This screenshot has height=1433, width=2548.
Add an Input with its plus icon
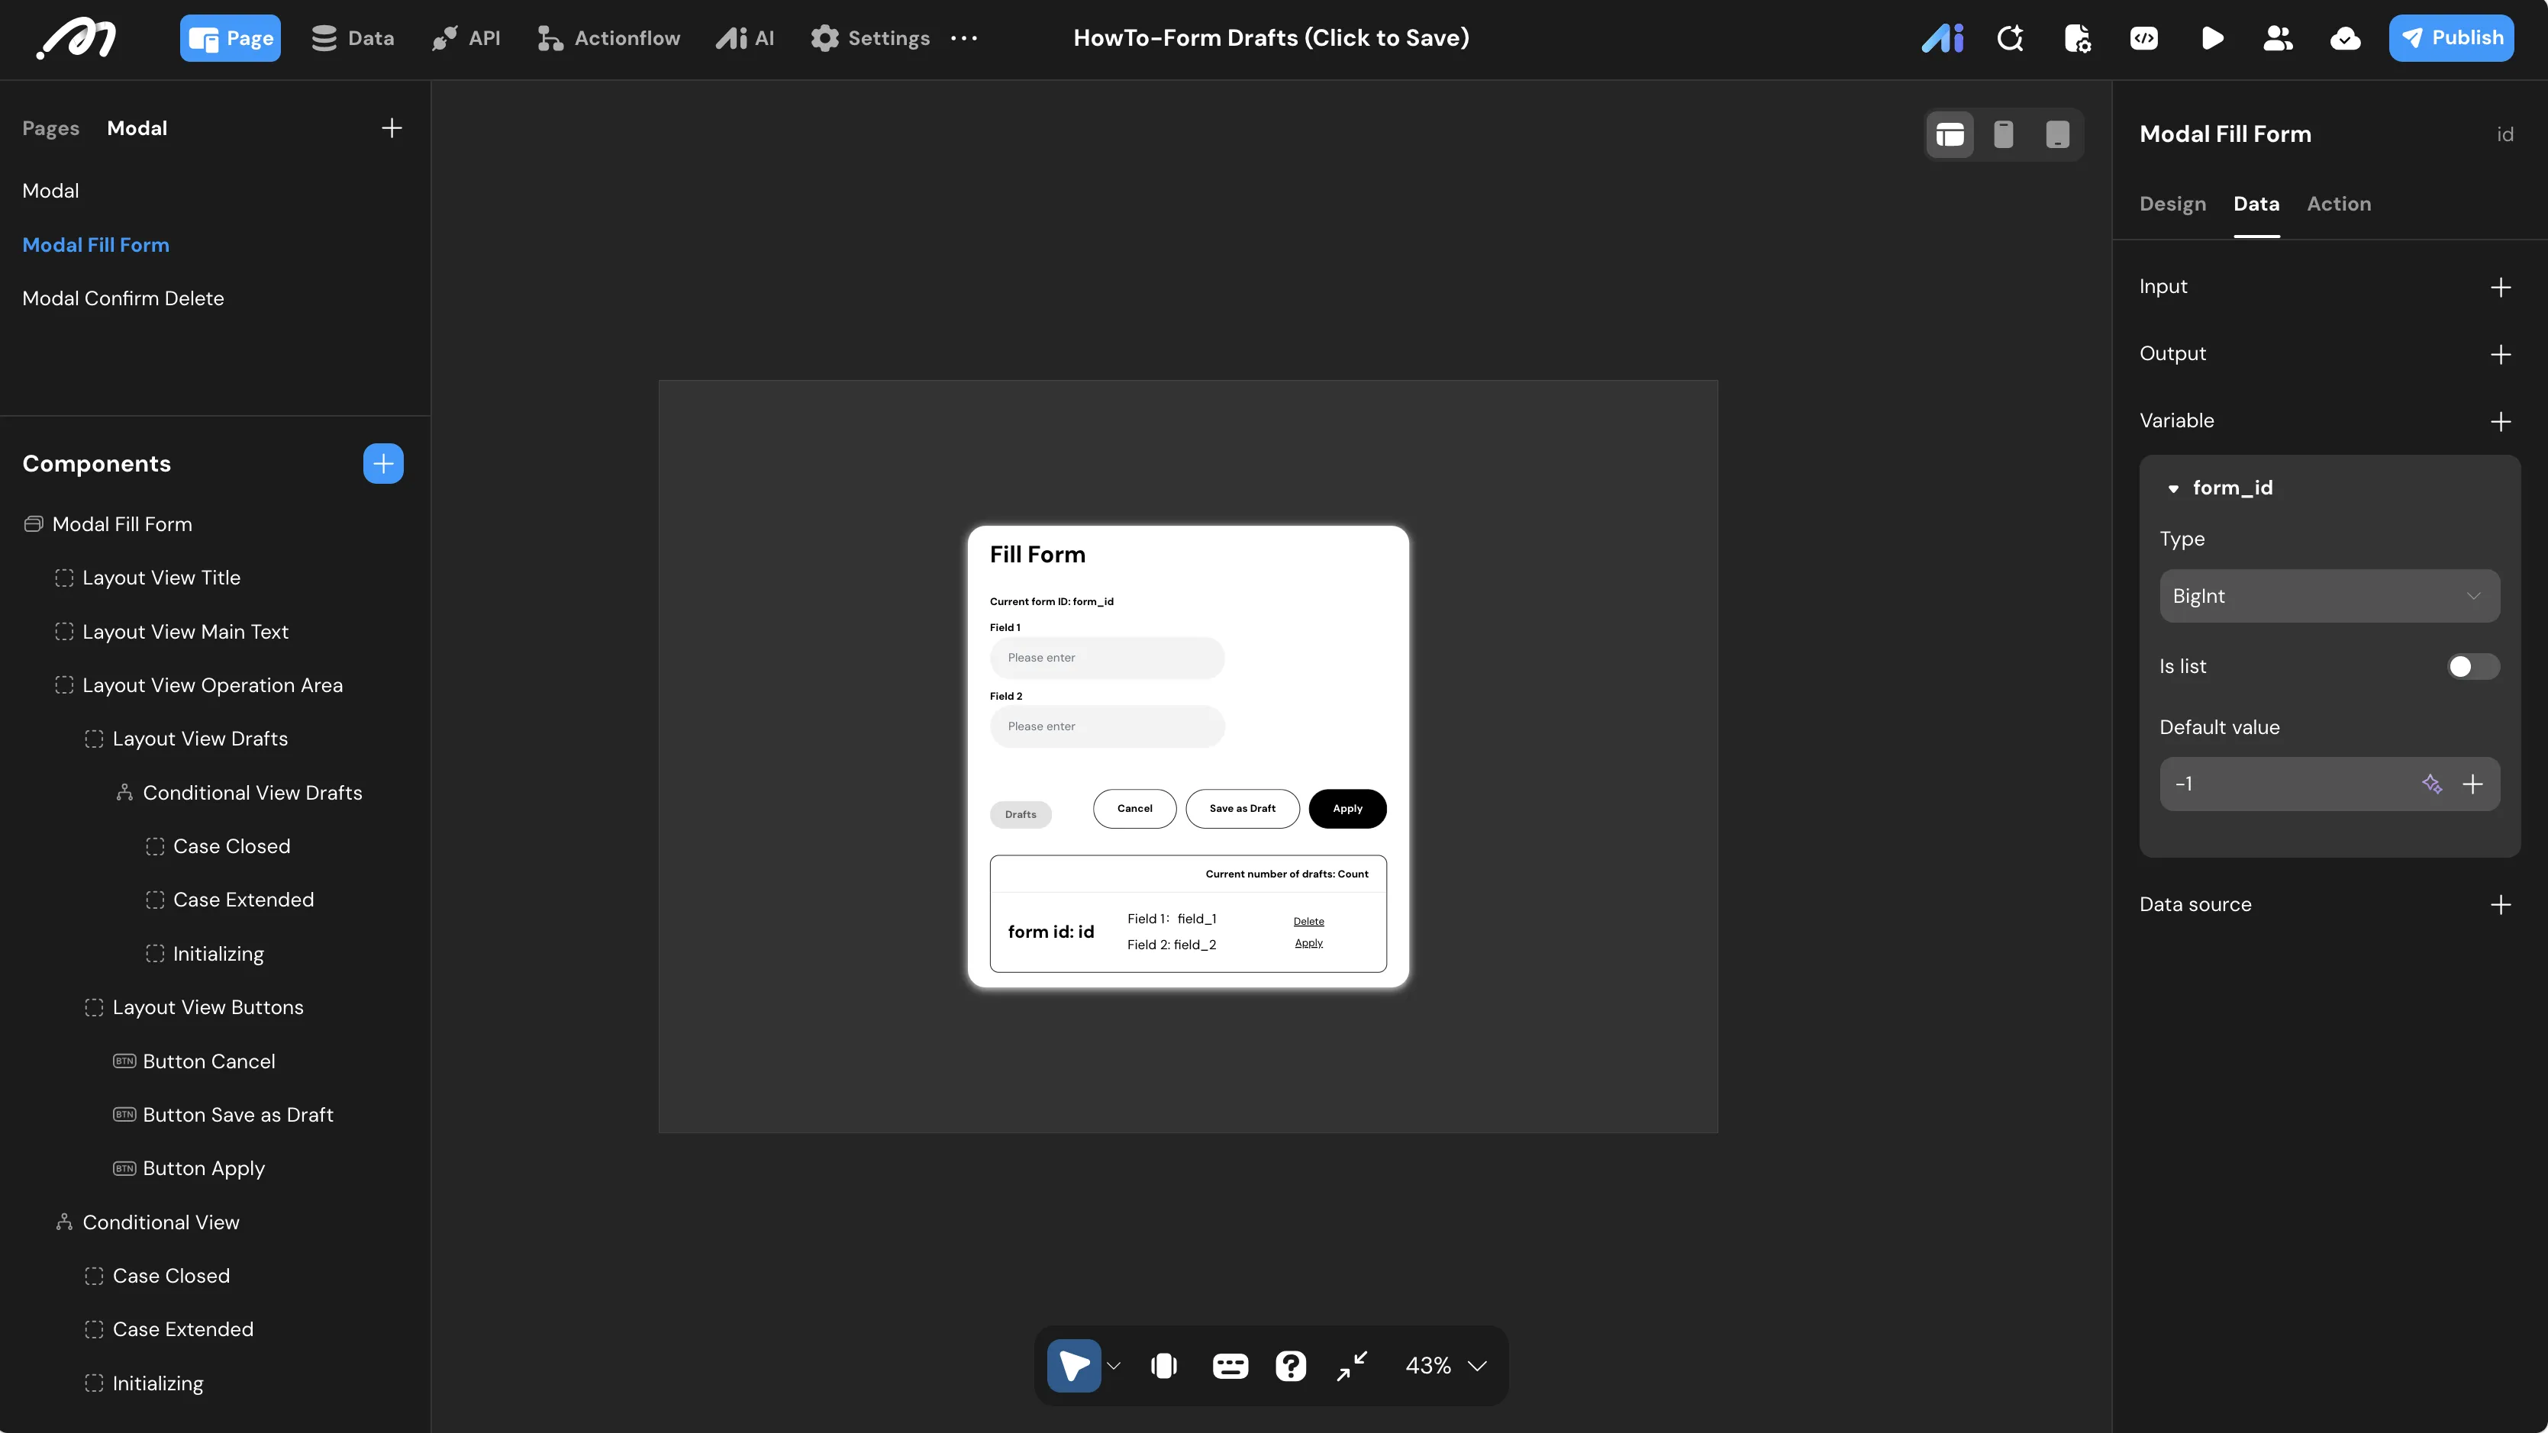point(2501,287)
